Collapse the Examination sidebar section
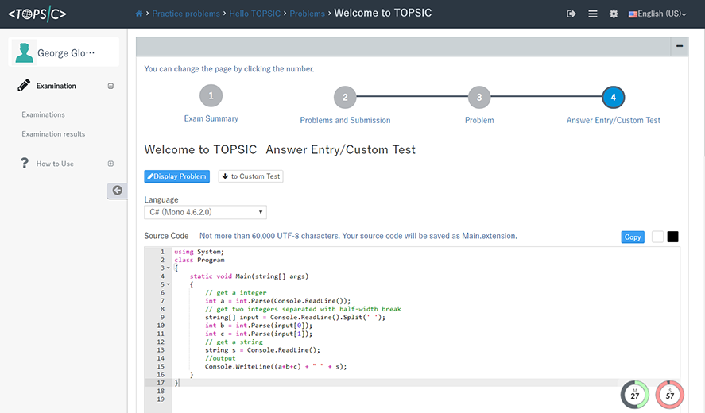This screenshot has width=705, height=413. [110, 86]
